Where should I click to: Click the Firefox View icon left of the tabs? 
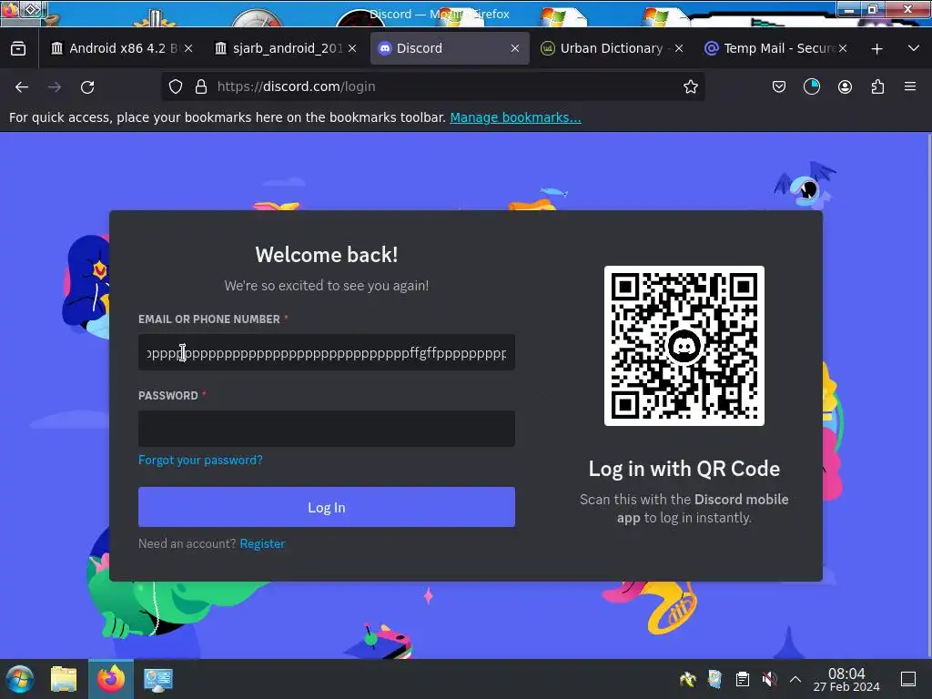point(18,48)
